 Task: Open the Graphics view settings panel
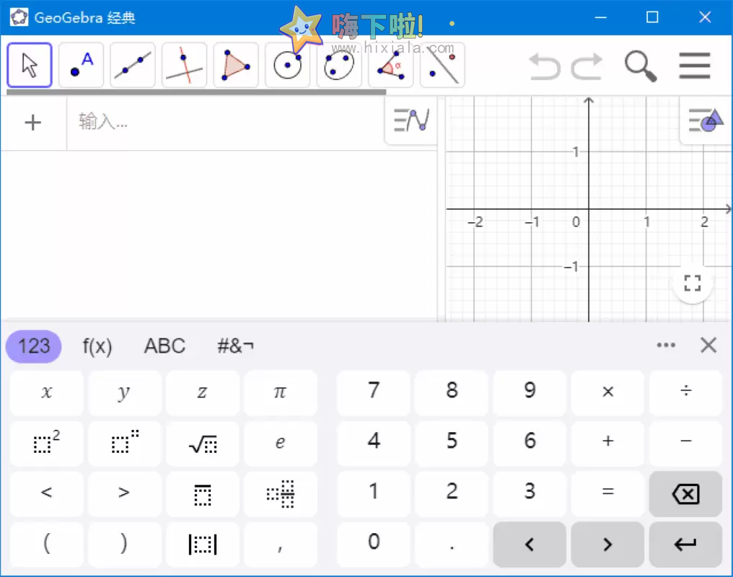[705, 121]
